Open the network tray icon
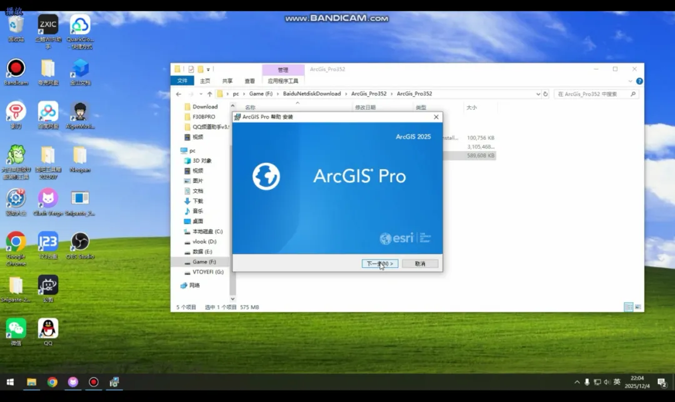The width and height of the screenshot is (675, 402). coord(597,382)
